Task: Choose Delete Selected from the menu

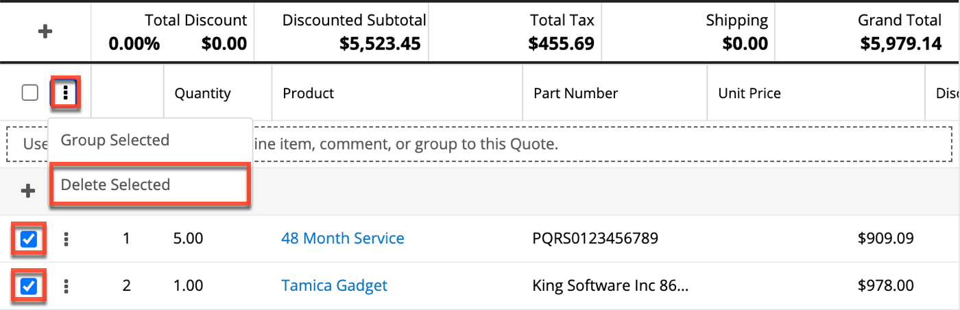Action: [115, 184]
